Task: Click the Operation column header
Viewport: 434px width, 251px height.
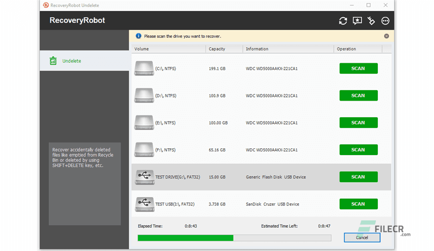Action: 358,49
